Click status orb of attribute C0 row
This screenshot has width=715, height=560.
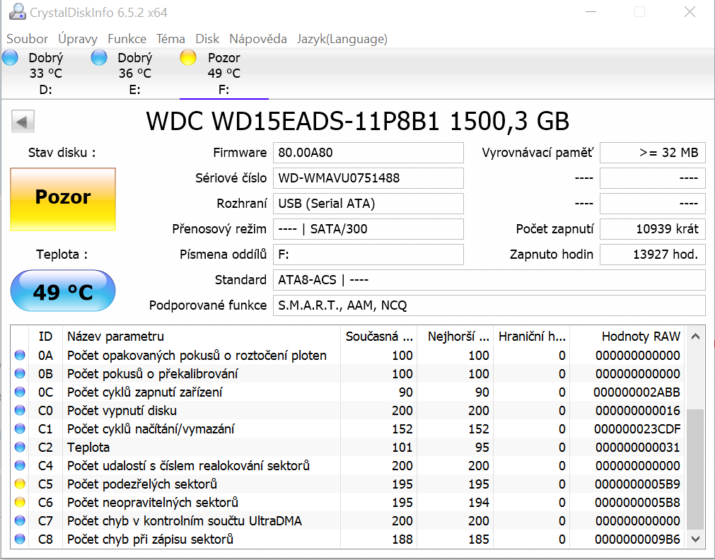coord(20,410)
